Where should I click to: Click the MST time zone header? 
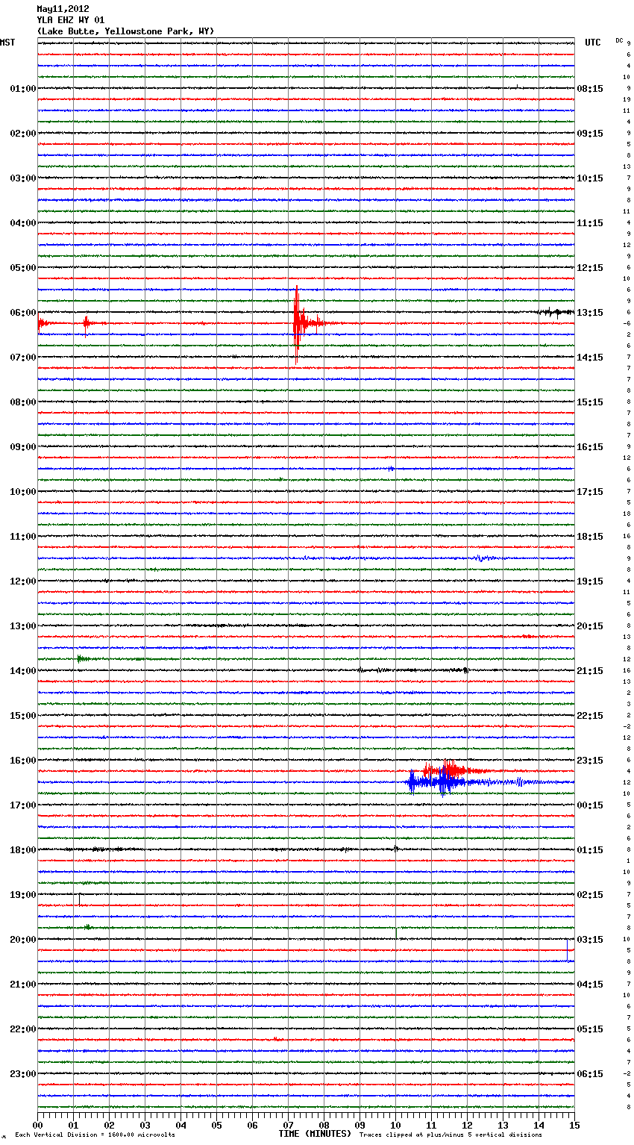coord(7,43)
